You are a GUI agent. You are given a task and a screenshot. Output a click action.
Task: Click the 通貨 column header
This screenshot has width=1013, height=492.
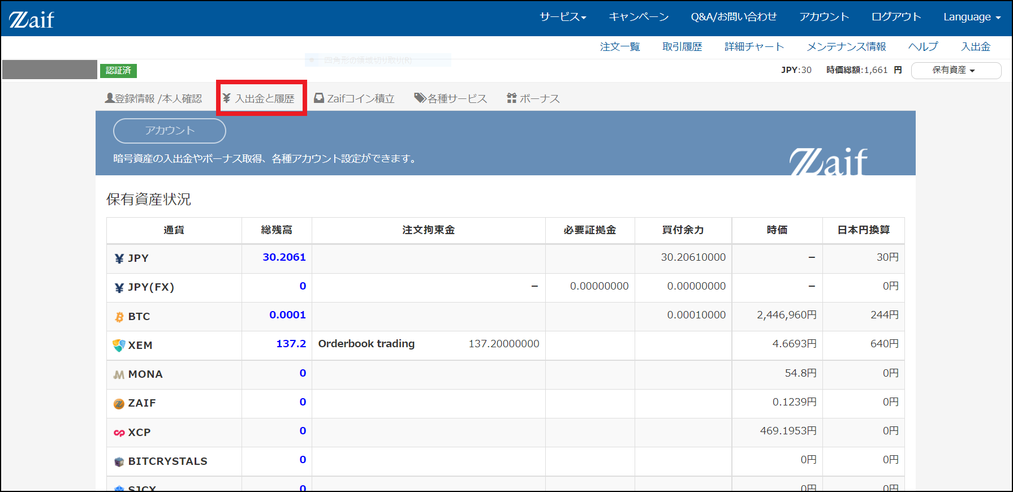174,230
